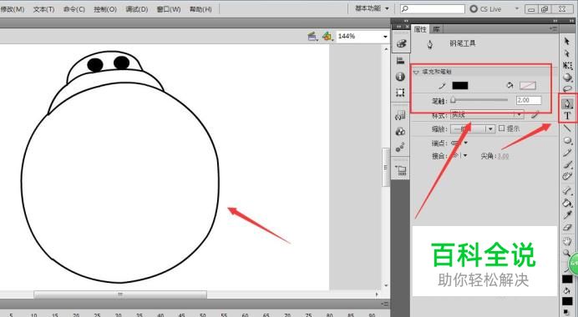This screenshot has height=317, width=578.
Task: Open the 命令(C) menu
Action: pos(74,9)
